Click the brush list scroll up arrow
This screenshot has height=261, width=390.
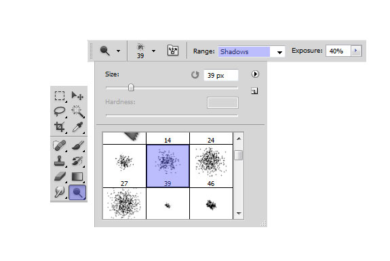(x=239, y=139)
